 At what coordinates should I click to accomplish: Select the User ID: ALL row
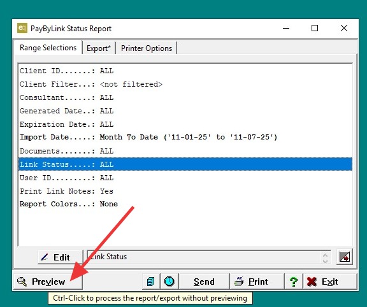pos(185,178)
